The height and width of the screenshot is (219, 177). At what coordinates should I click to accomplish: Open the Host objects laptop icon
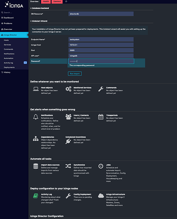coord(36,89)
